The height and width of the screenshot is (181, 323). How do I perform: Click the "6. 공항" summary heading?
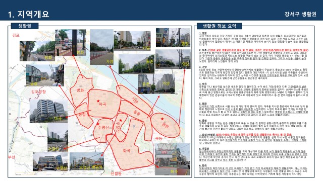coord(203,121)
